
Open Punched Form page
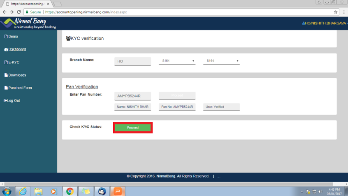tap(18, 88)
